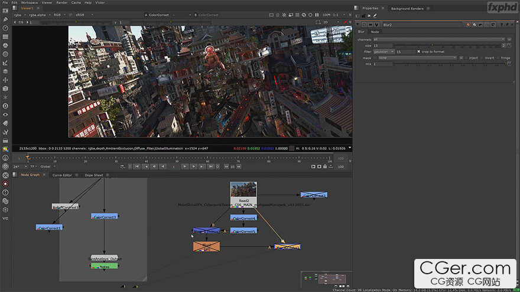The image size is (520, 292).
Task: Open the Cache menu
Action: coord(76,2)
